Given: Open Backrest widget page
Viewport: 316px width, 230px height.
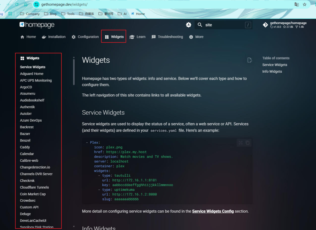Looking at the screenshot, I should click(27, 127).
